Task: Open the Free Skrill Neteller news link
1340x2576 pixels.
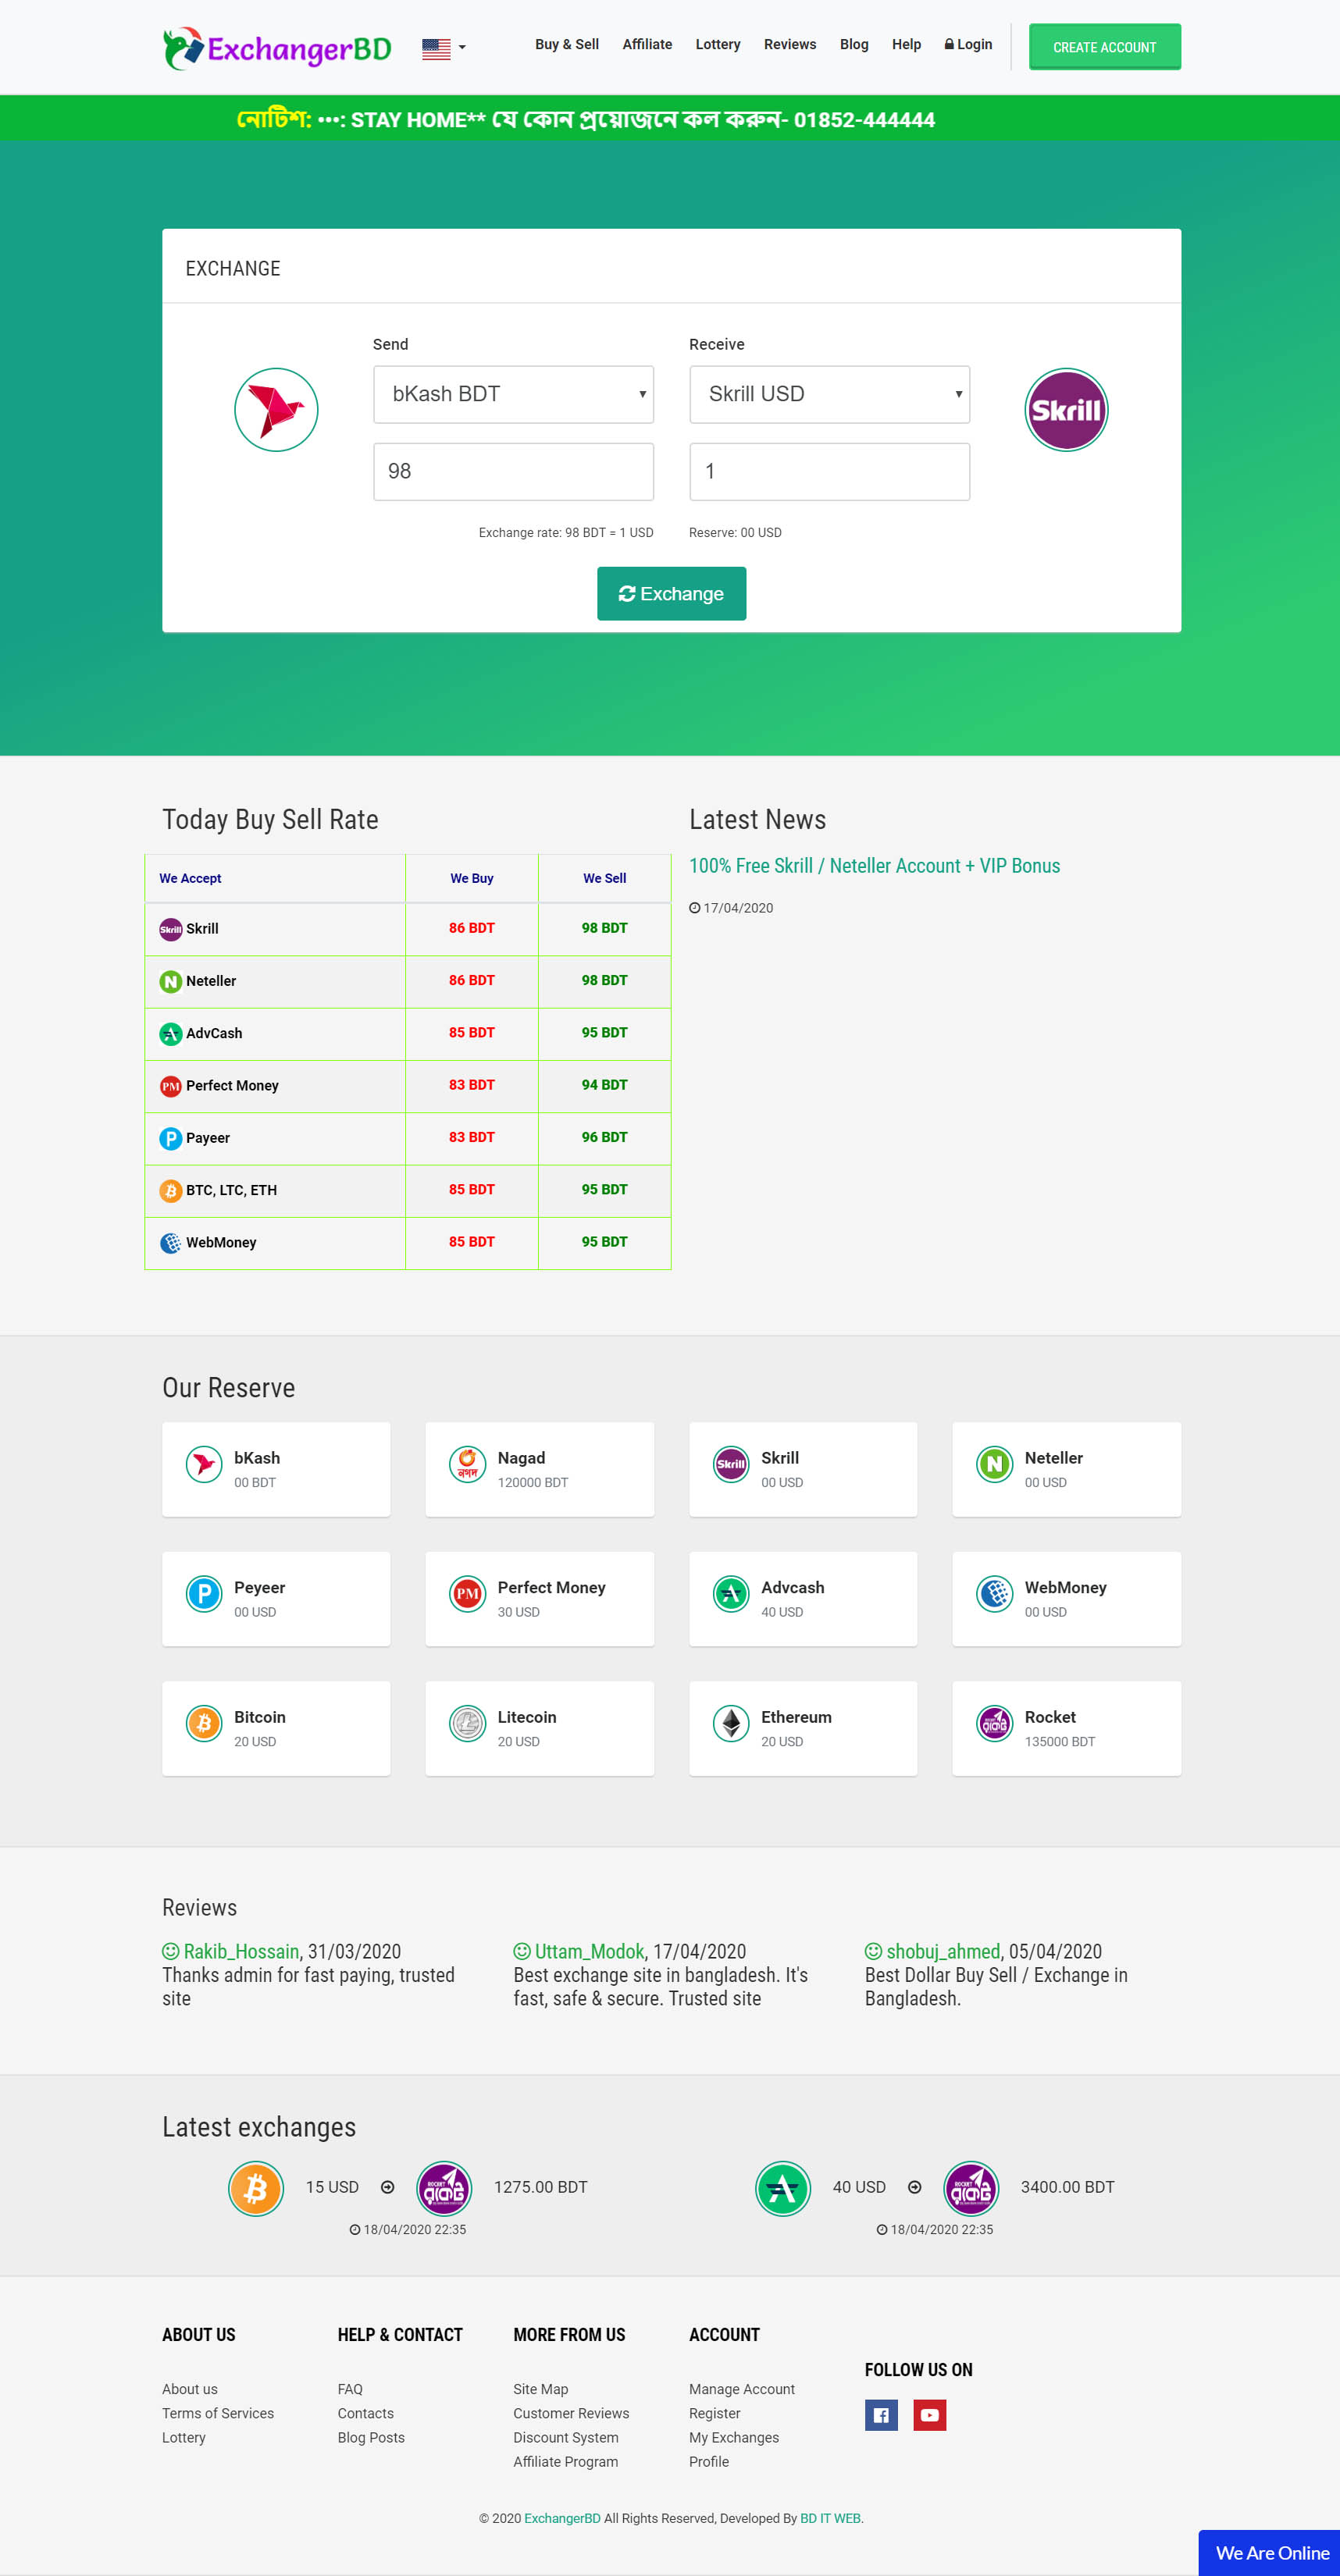Action: (874, 866)
